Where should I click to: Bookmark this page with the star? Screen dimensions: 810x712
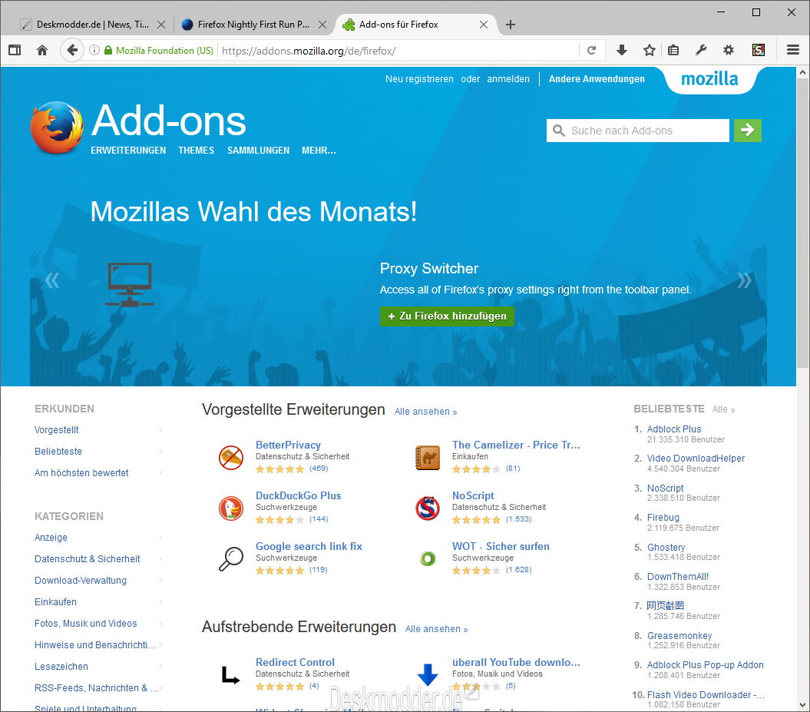click(x=650, y=50)
